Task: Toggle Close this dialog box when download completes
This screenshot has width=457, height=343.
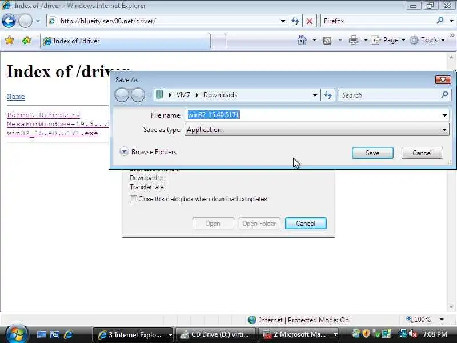Action: pos(133,198)
